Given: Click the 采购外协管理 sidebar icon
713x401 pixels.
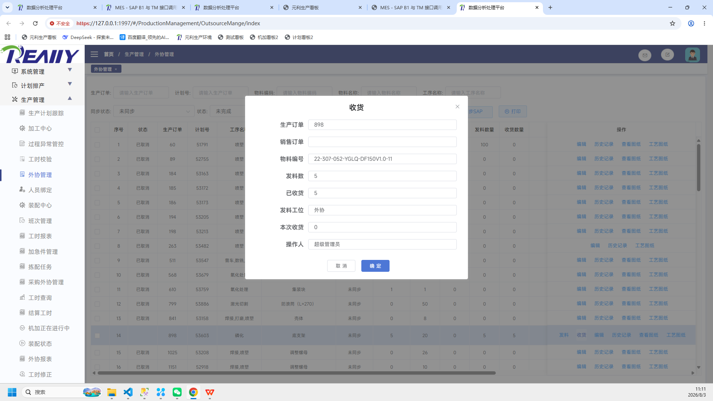Looking at the screenshot, I should point(22,282).
